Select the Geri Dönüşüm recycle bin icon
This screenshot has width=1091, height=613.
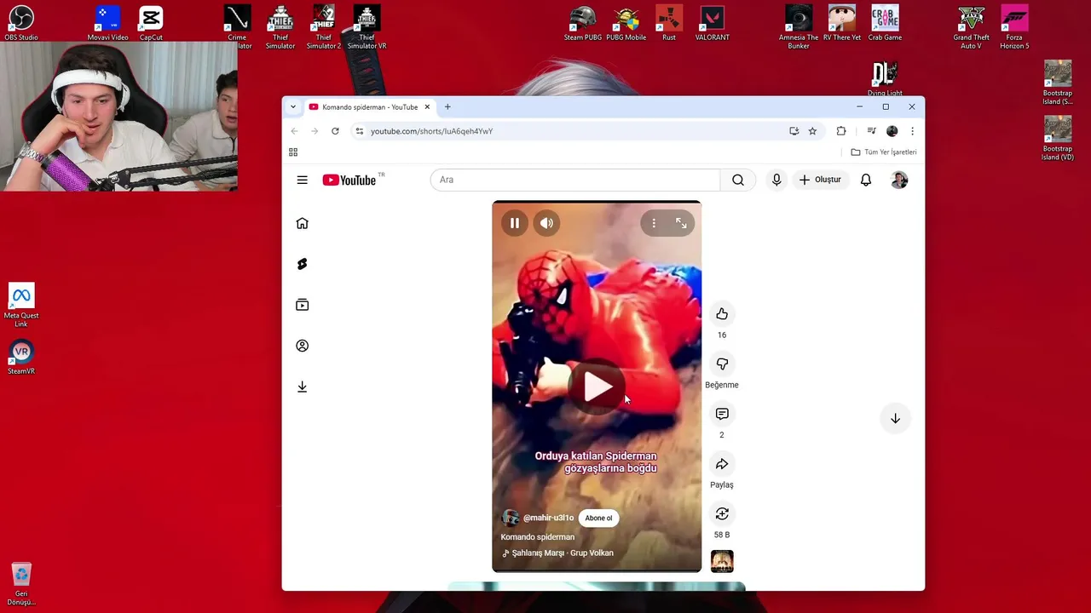[21, 584]
